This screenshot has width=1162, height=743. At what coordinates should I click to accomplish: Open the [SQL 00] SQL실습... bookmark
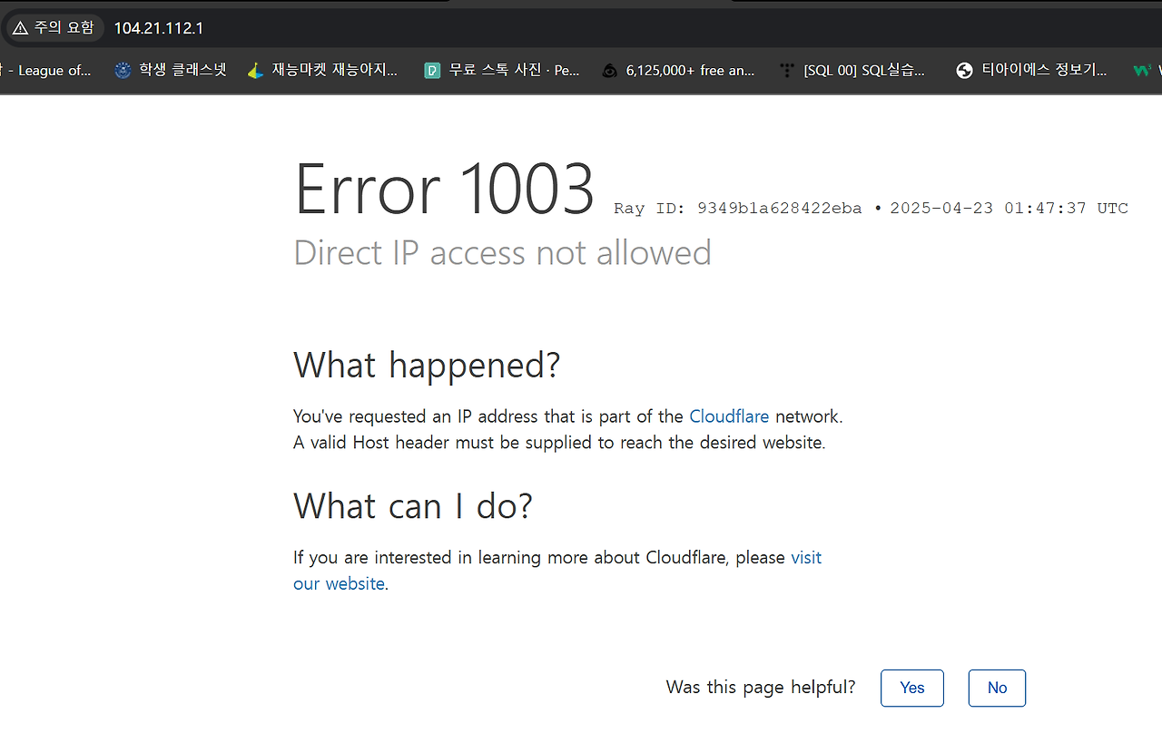(x=852, y=70)
